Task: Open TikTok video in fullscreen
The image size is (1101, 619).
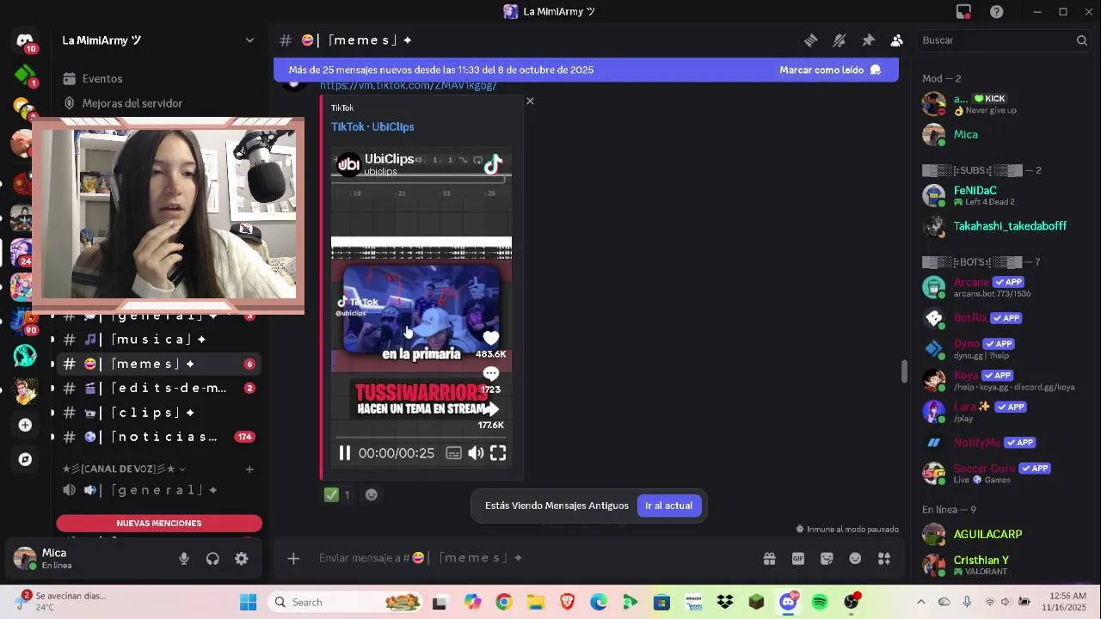Action: coord(498,453)
